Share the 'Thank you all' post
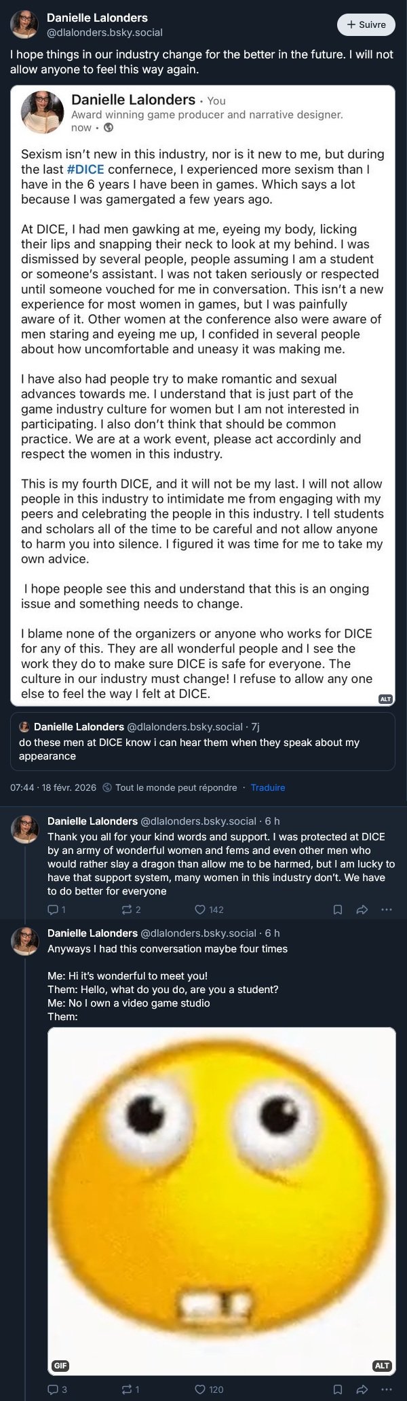This screenshot has height=1401, width=407. point(362,910)
